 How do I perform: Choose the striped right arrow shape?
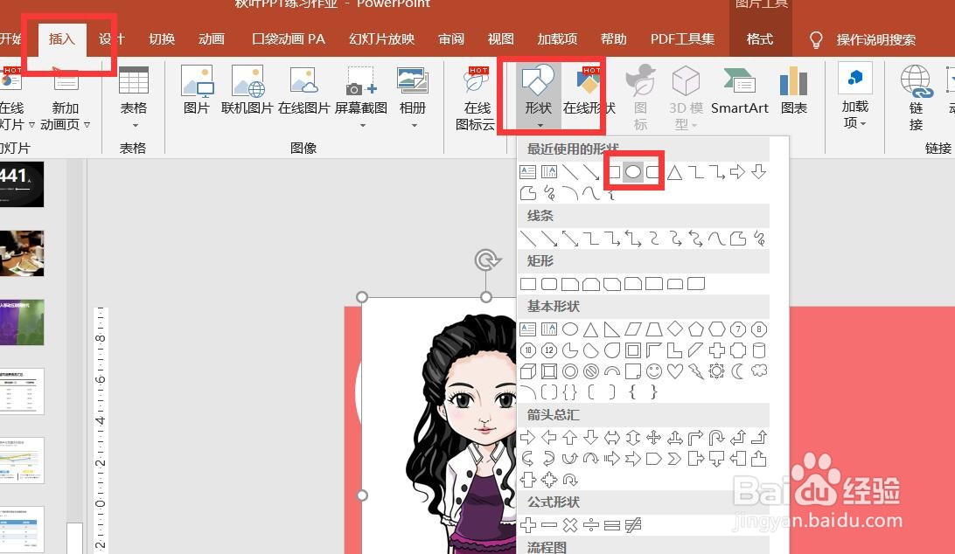point(611,459)
